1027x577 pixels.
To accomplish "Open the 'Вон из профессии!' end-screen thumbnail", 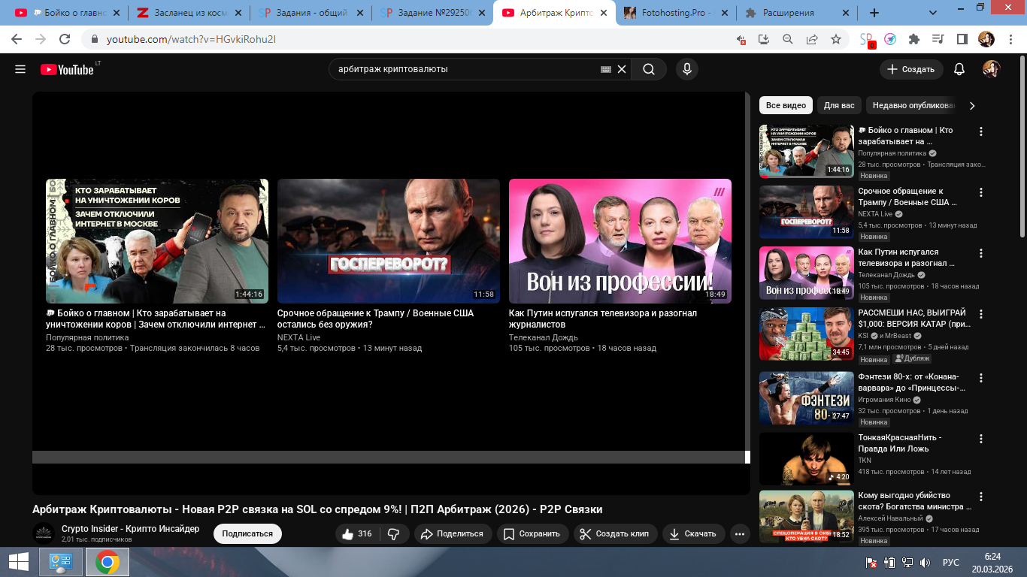I will tap(620, 240).
